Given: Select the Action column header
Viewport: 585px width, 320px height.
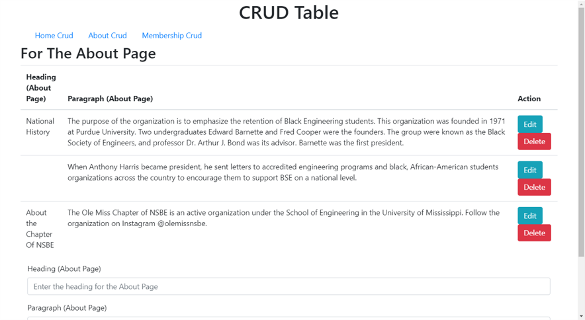Looking at the screenshot, I should coord(529,99).
